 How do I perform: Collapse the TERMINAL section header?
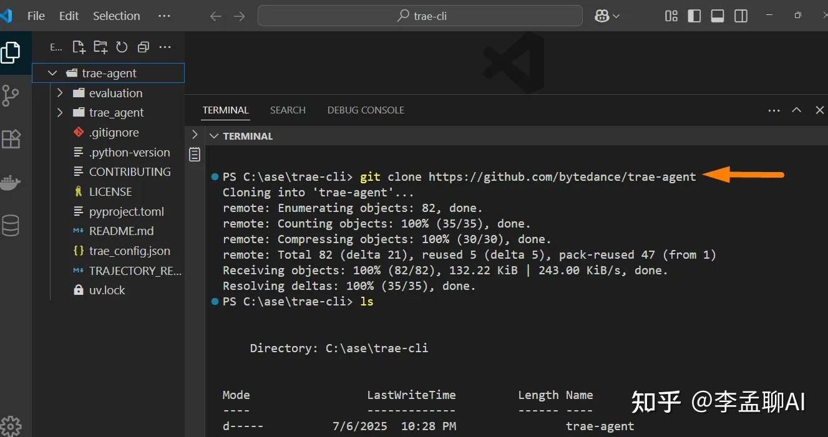[x=214, y=136]
